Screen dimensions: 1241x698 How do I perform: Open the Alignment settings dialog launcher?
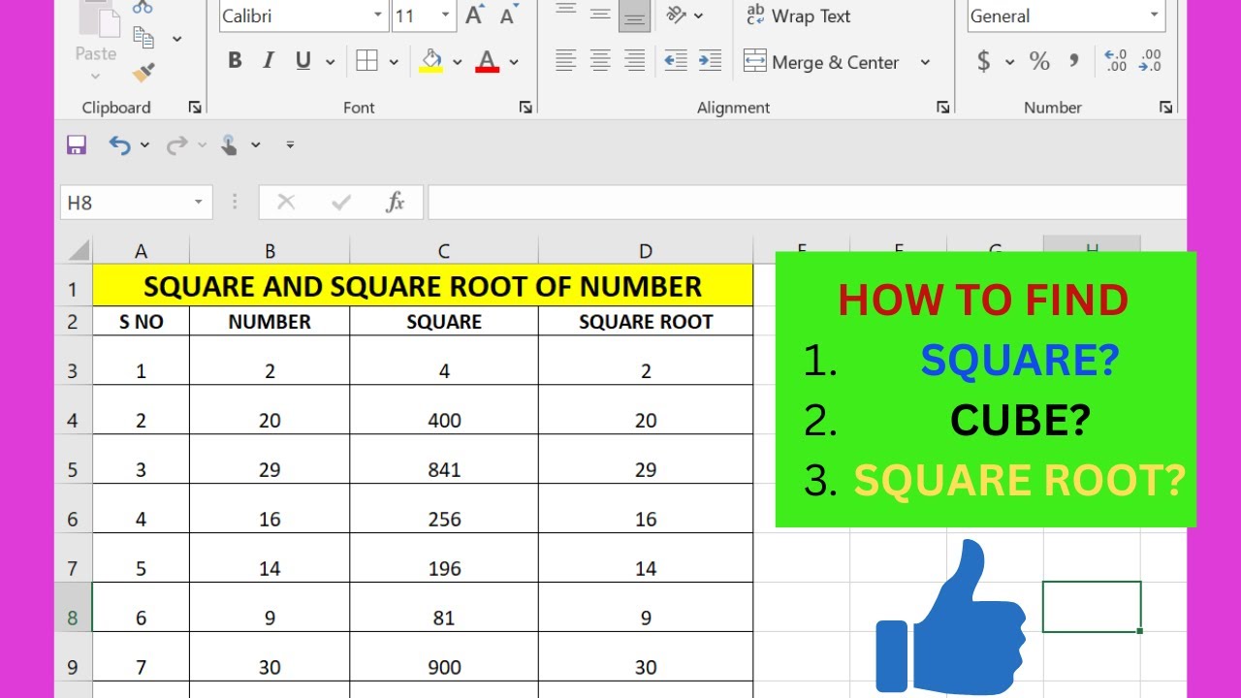(943, 108)
